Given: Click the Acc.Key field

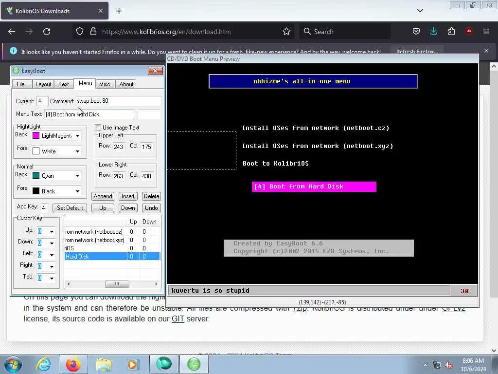Looking at the screenshot, I should 44,208.
